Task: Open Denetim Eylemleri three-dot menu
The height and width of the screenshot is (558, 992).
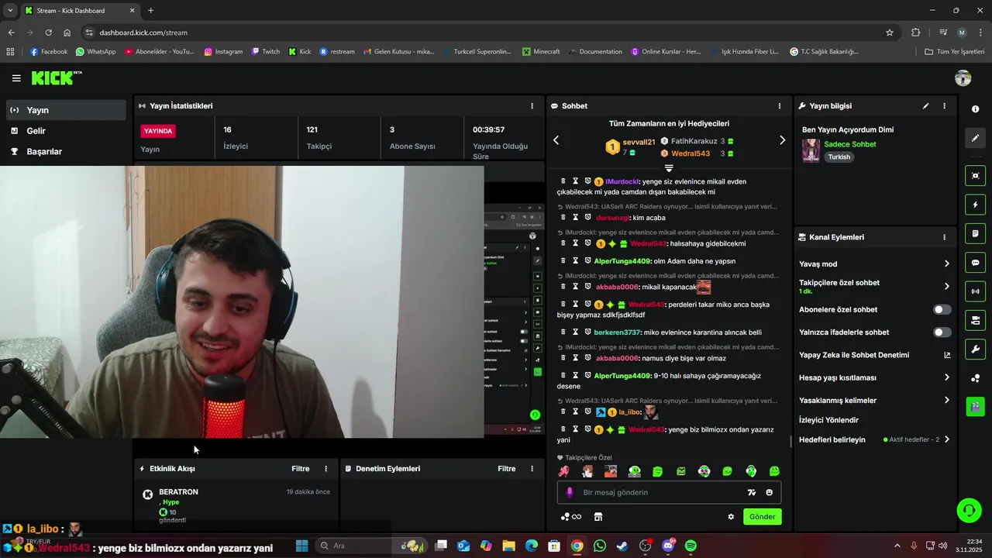Action: tap(532, 469)
